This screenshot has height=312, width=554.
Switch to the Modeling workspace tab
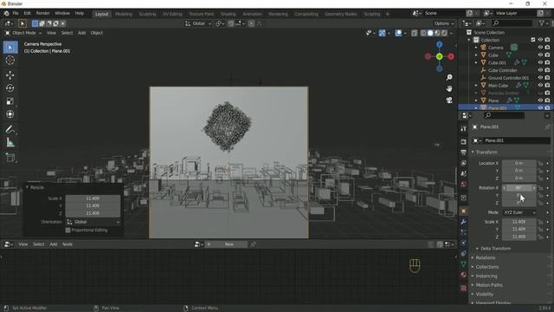[124, 14]
